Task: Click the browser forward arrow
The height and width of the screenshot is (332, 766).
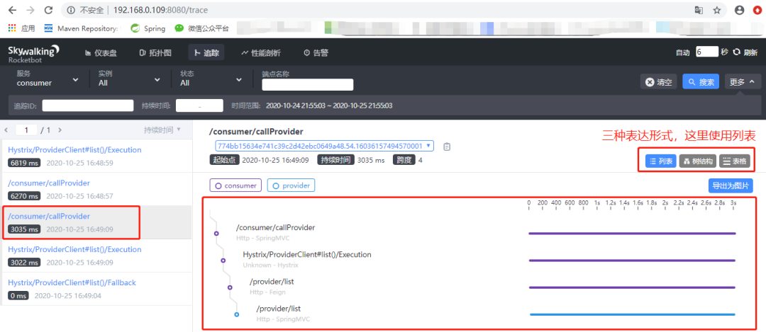Action: click(x=30, y=10)
